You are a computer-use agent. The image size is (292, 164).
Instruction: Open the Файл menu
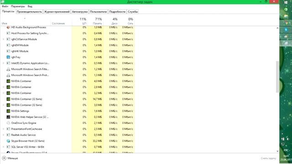click(x=5, y=6)
